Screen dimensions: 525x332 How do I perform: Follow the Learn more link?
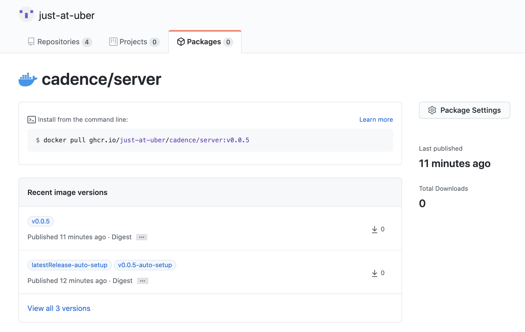point(376,120)
